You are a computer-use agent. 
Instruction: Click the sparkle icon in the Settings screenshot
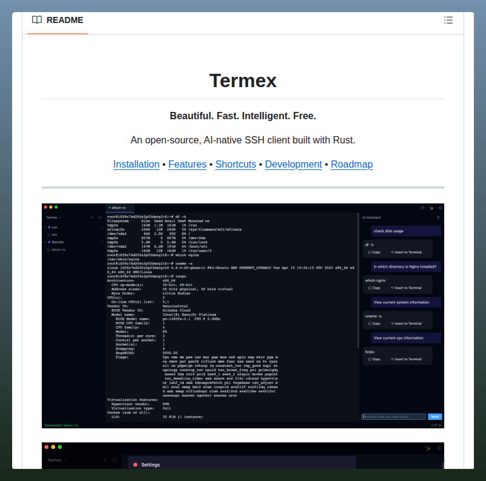(428, 448)
